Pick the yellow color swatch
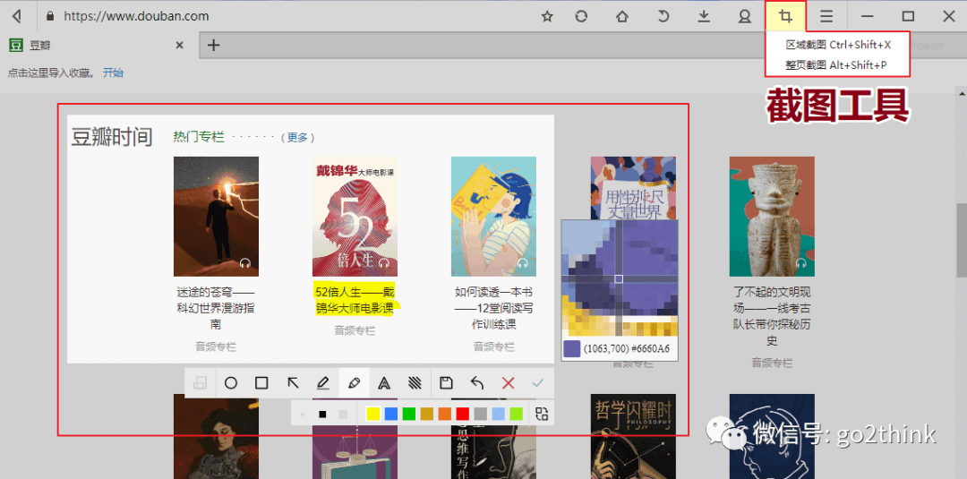The image size is (967, 479). point(373,414)
